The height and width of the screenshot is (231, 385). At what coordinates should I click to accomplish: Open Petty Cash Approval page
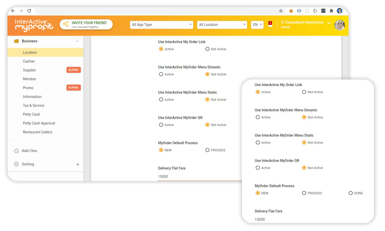point(39,123)
